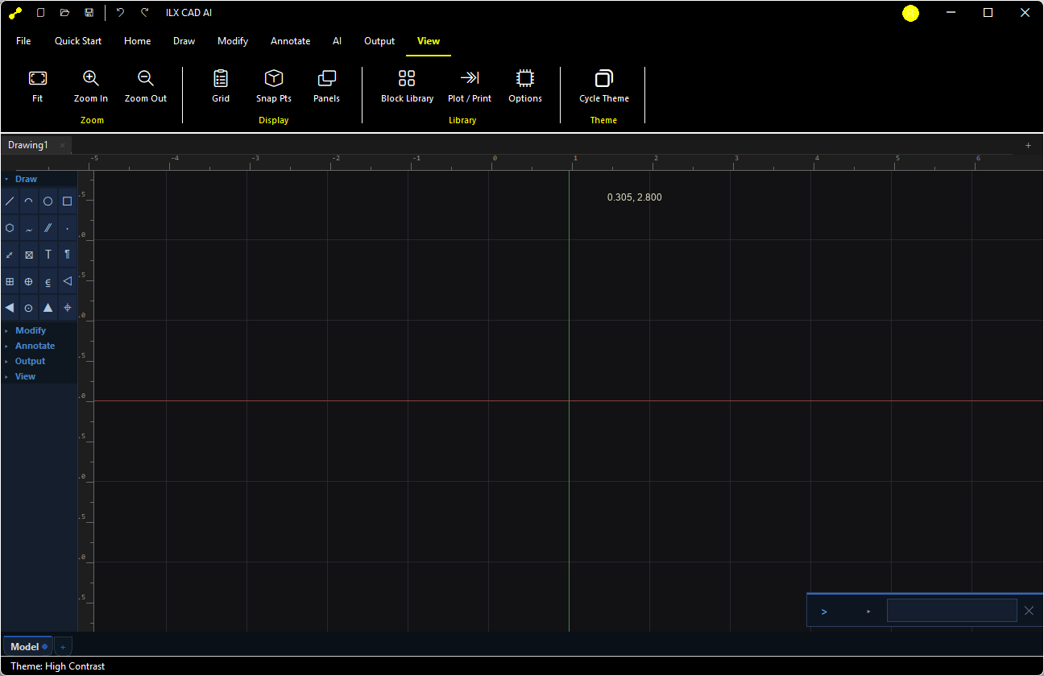
Task: Select the Spline tilde tool
Action: point(29,228)
